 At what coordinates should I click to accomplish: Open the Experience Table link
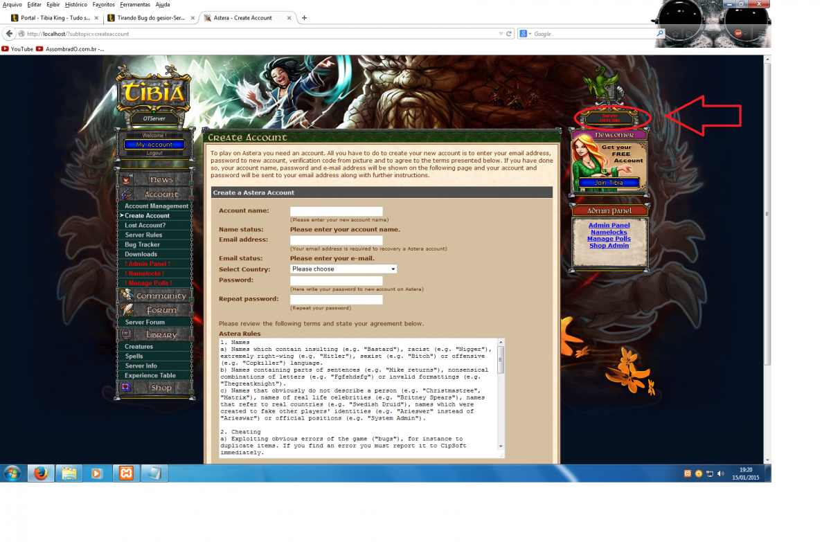150,376
